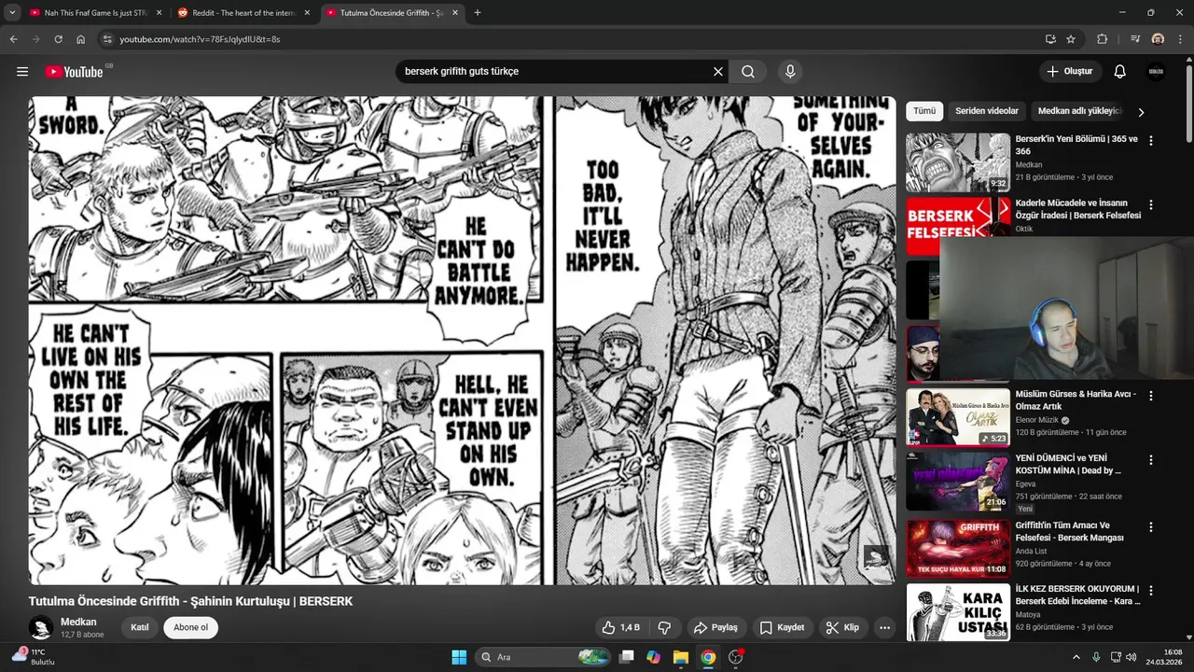Start voice search with the microphone icon
The height and width of the screenshot is (672, 1194).
click(790, 72)
